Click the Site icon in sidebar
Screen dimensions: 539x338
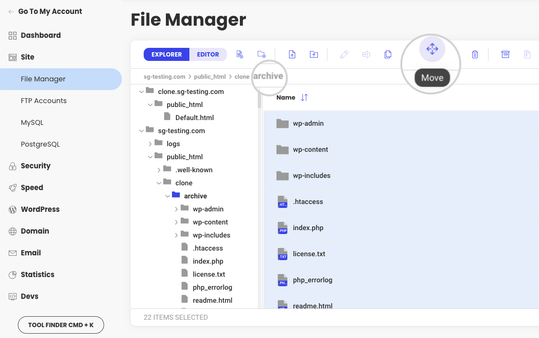[x=13, y=57]
